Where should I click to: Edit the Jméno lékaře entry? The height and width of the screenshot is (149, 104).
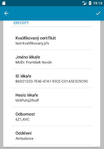[52, 59]
